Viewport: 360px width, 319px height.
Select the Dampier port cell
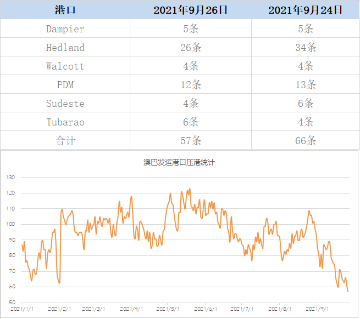(x=65, y=29)
